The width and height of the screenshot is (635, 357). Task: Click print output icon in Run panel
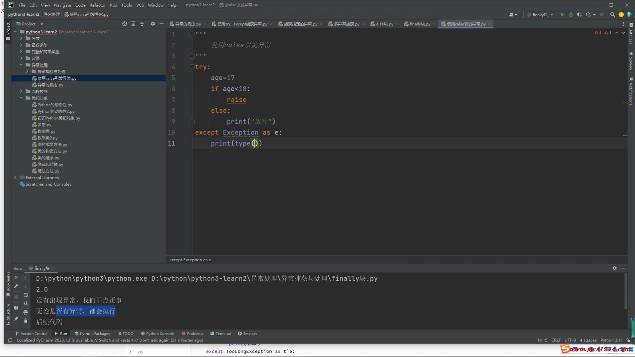[x=26, y=312]
